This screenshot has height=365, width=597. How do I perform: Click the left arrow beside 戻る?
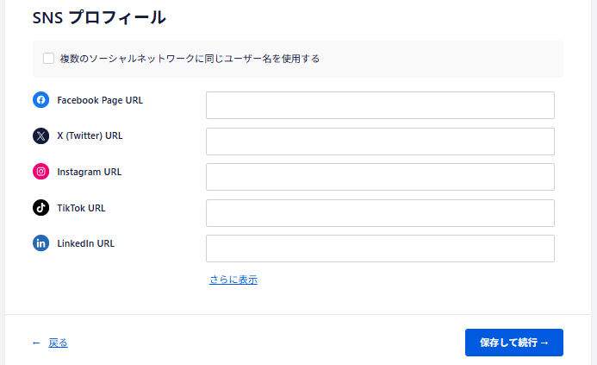click(36, 343)
